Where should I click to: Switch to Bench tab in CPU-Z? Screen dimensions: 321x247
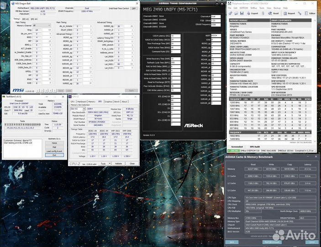117,102
